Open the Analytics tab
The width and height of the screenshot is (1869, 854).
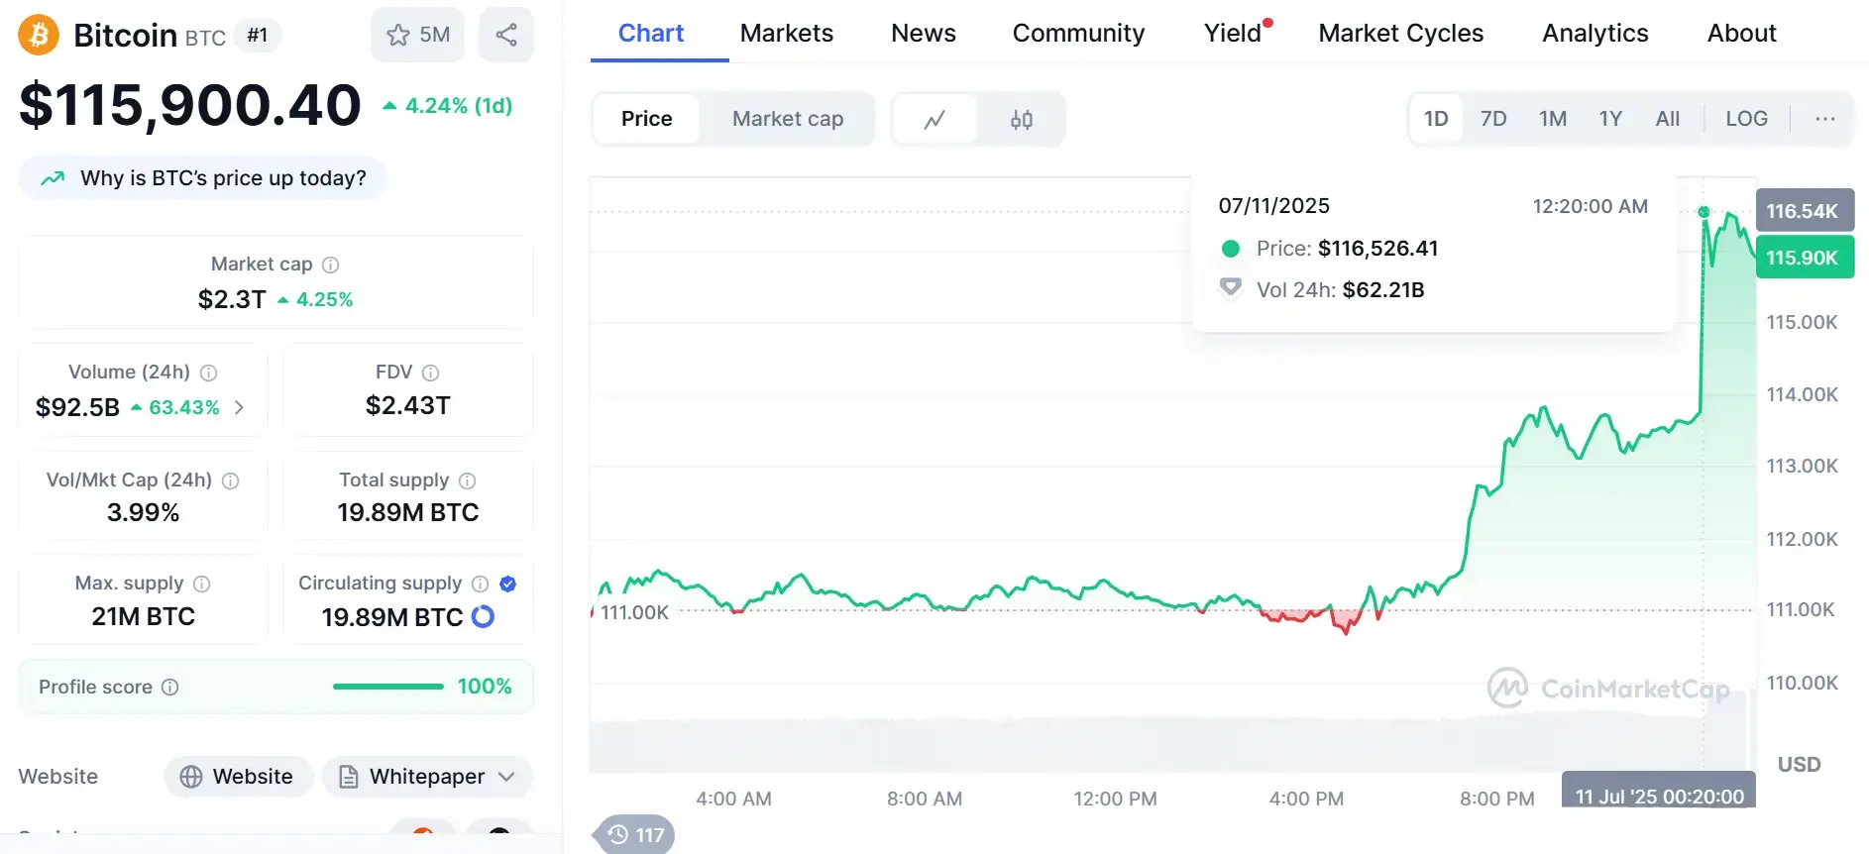point(1595,34)
